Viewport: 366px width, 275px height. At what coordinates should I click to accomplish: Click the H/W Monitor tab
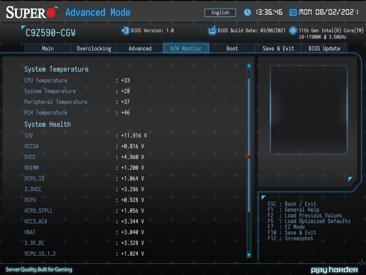tap(186, 48)
